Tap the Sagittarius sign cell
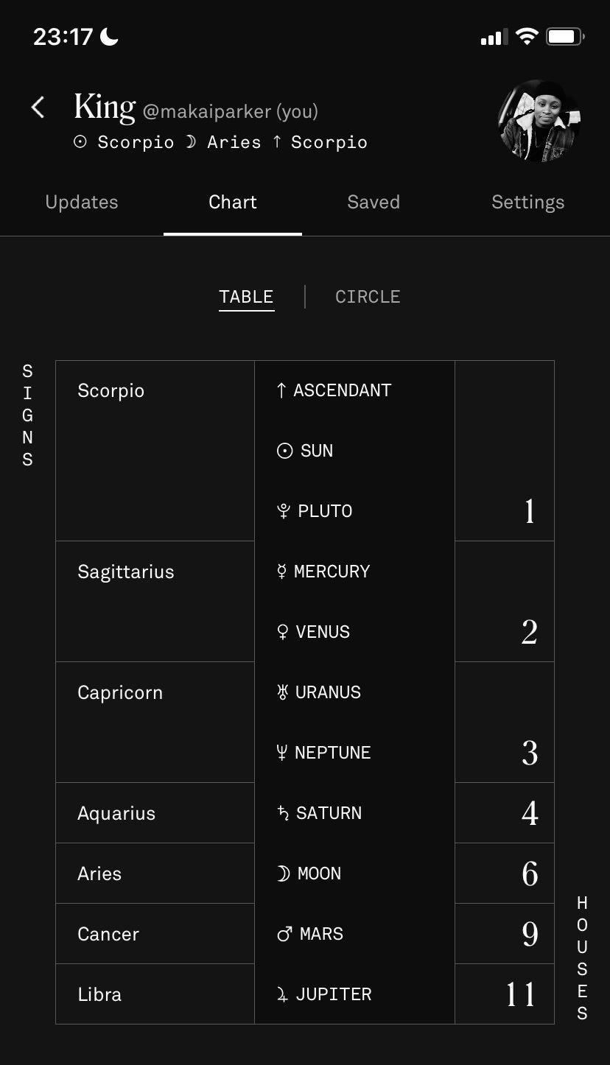The image size is (610, 1065). (x=155, y=602)
